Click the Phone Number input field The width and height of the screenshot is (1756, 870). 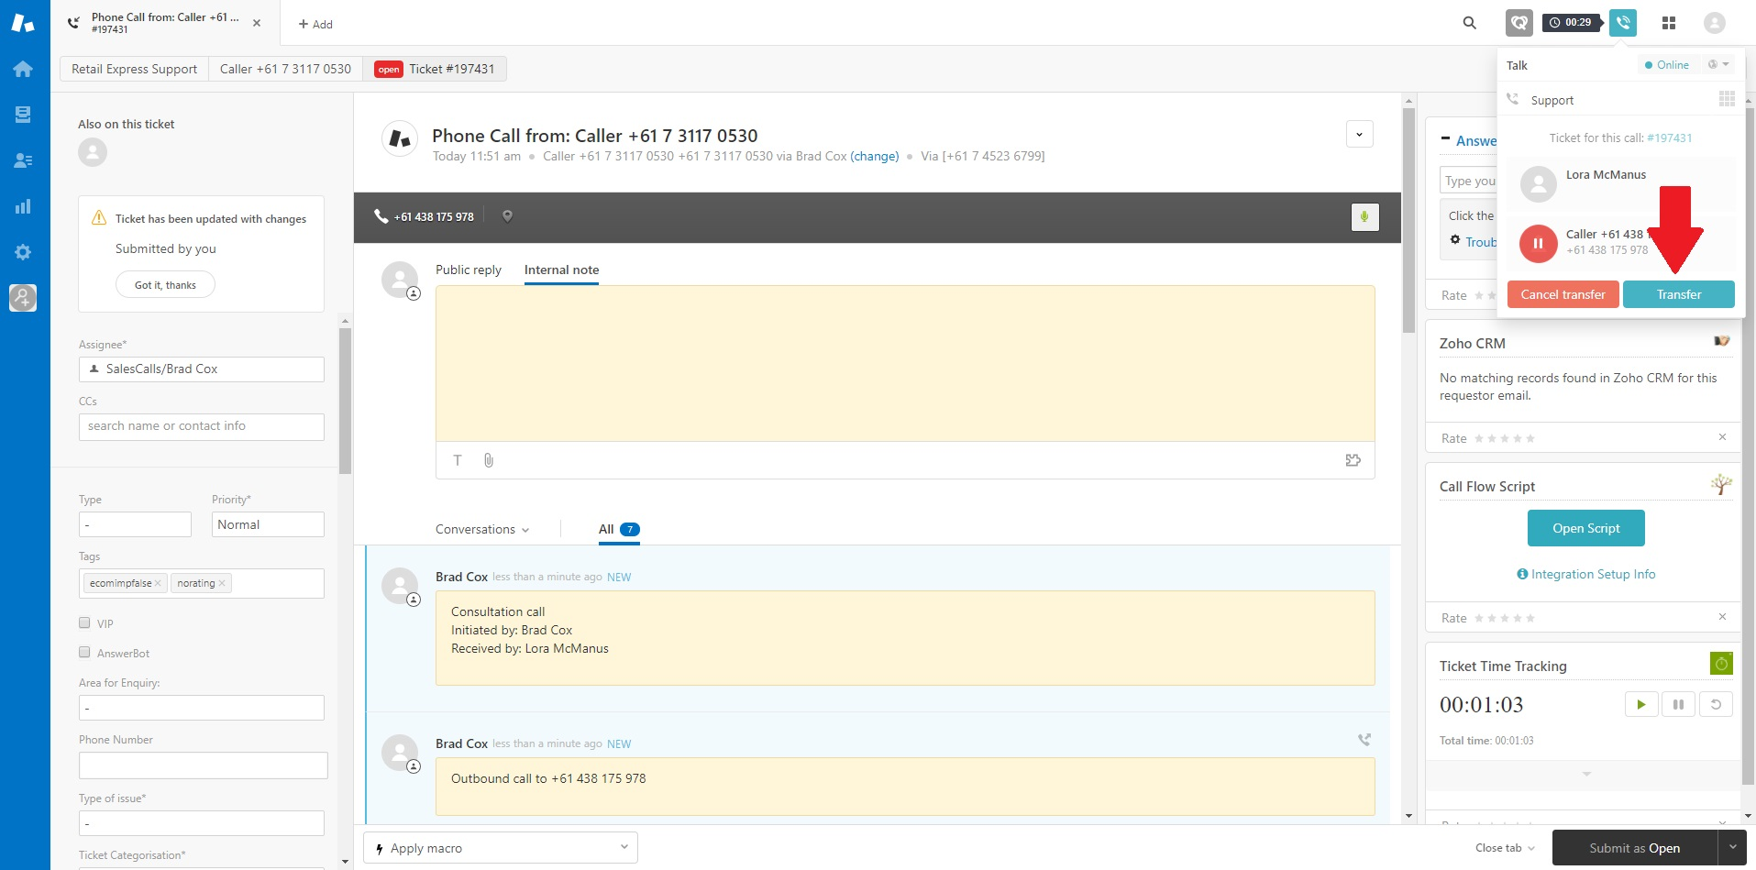(203, 765)
